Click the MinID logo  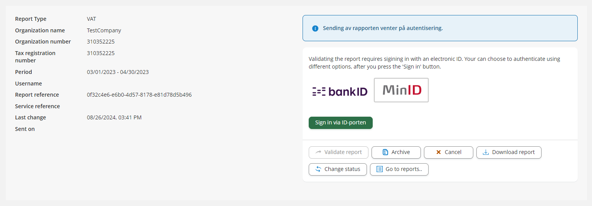(x=401, y=90)
